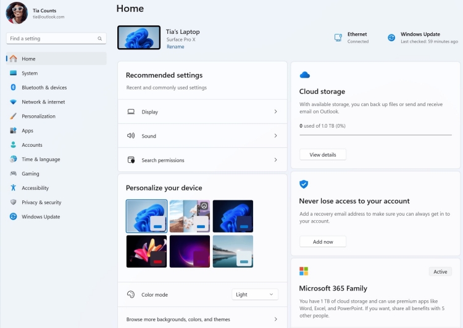Select calm lake landscape theme
This screenshot has height=328, width=463.
(x=233, y=252)
